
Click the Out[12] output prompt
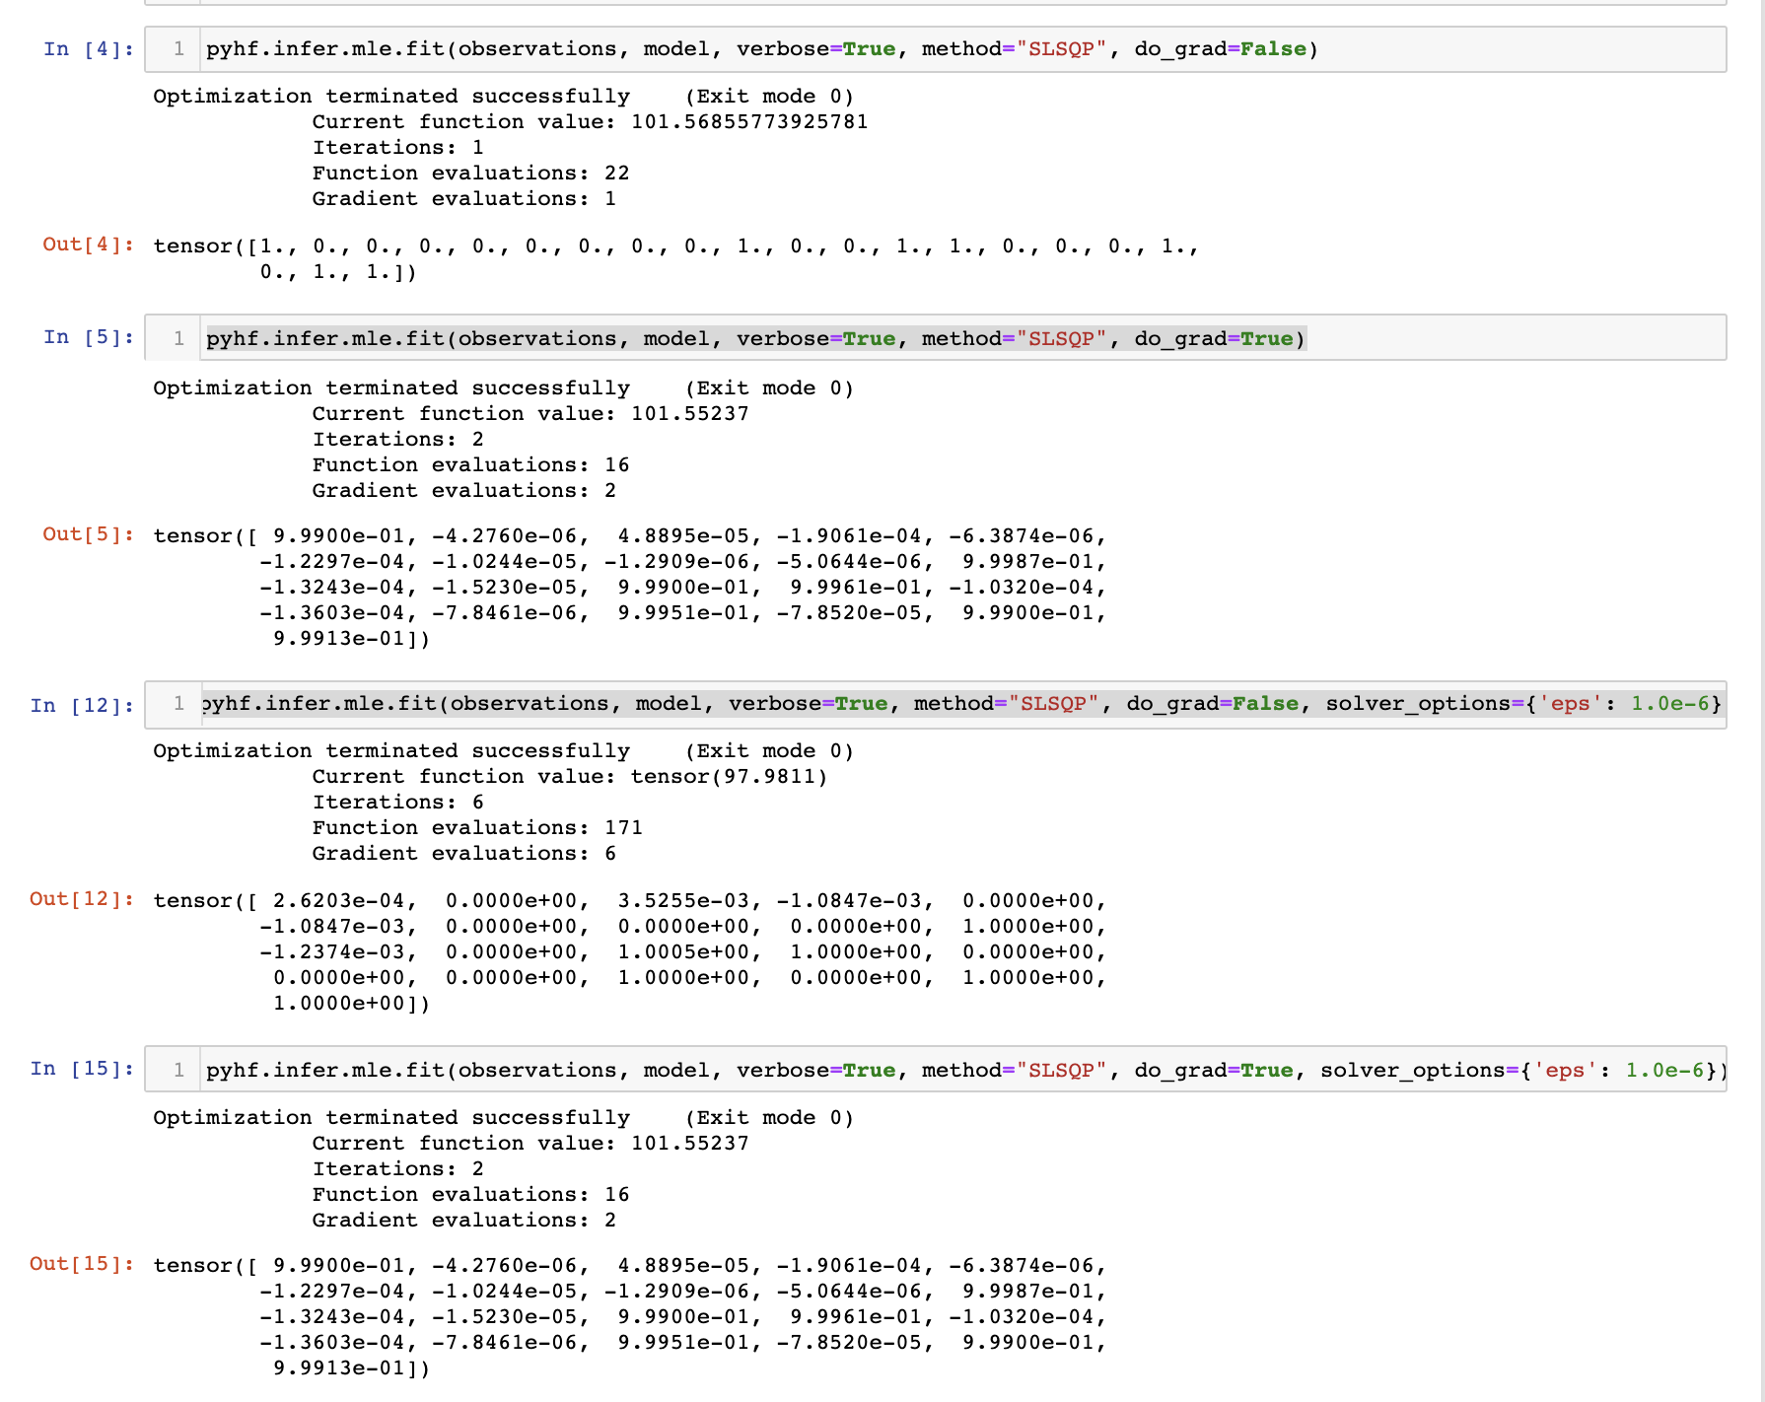[x=81, y=898]
